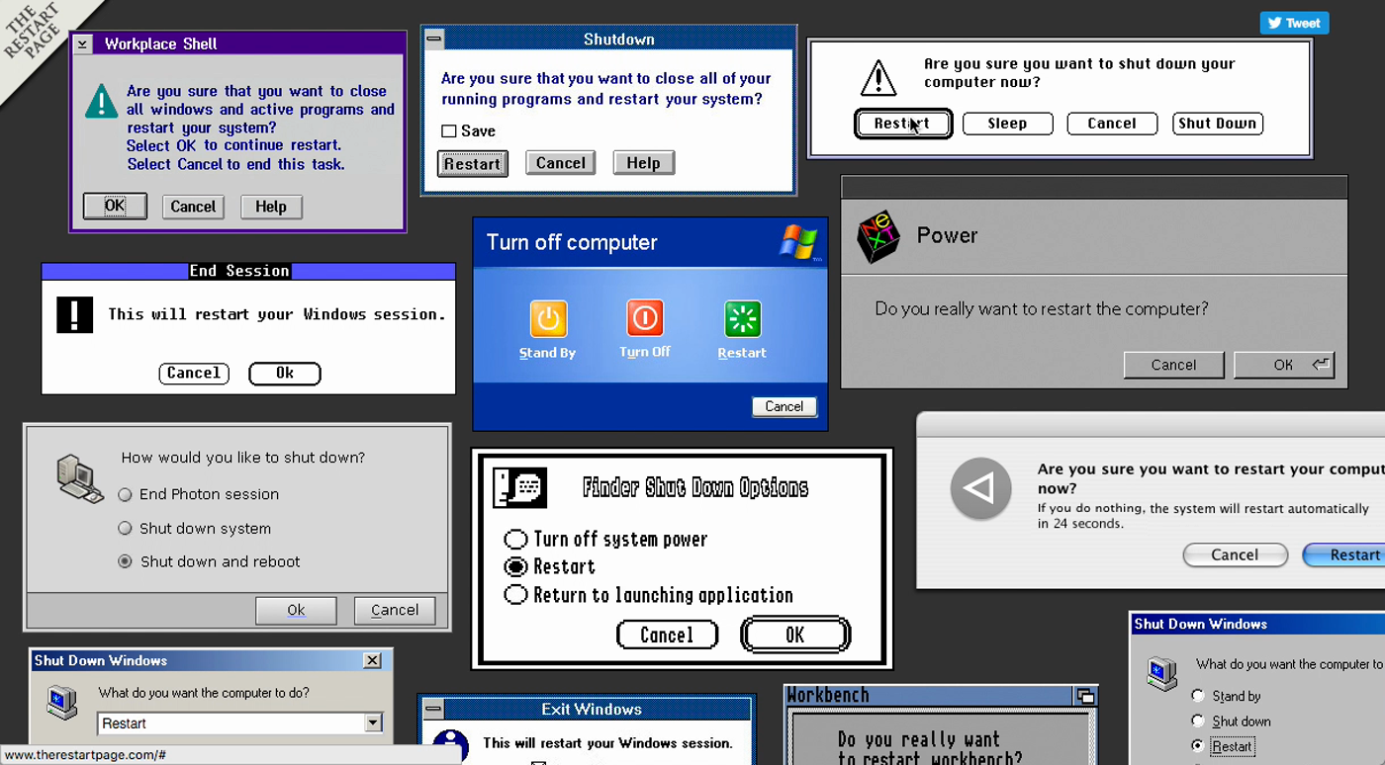Close the Shut Down Windows dropdown dialog
1385x765 pixels.
tap(372, 660)
